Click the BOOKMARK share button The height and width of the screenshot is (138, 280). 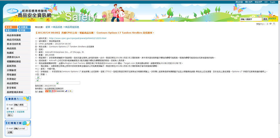[60, 91]
